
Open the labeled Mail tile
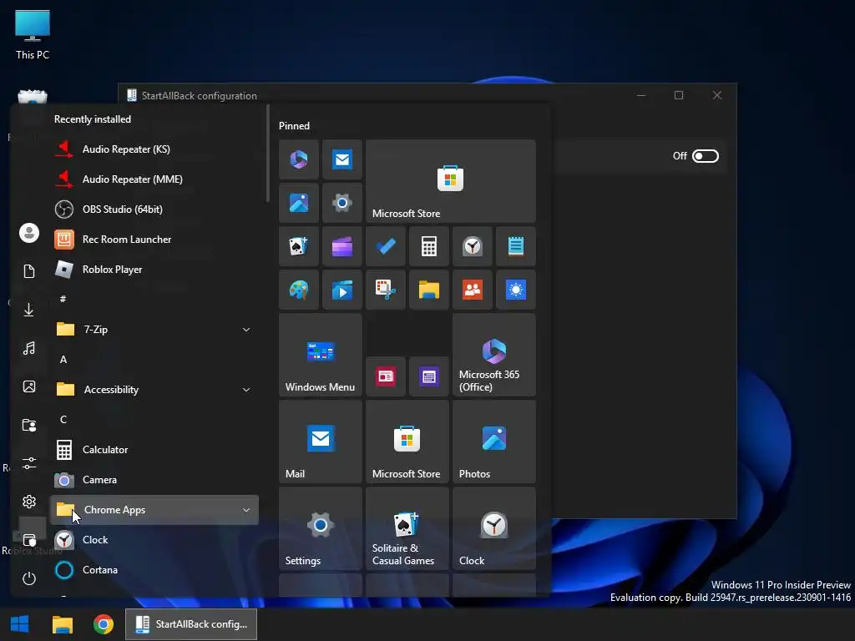[x=320, y=442]
